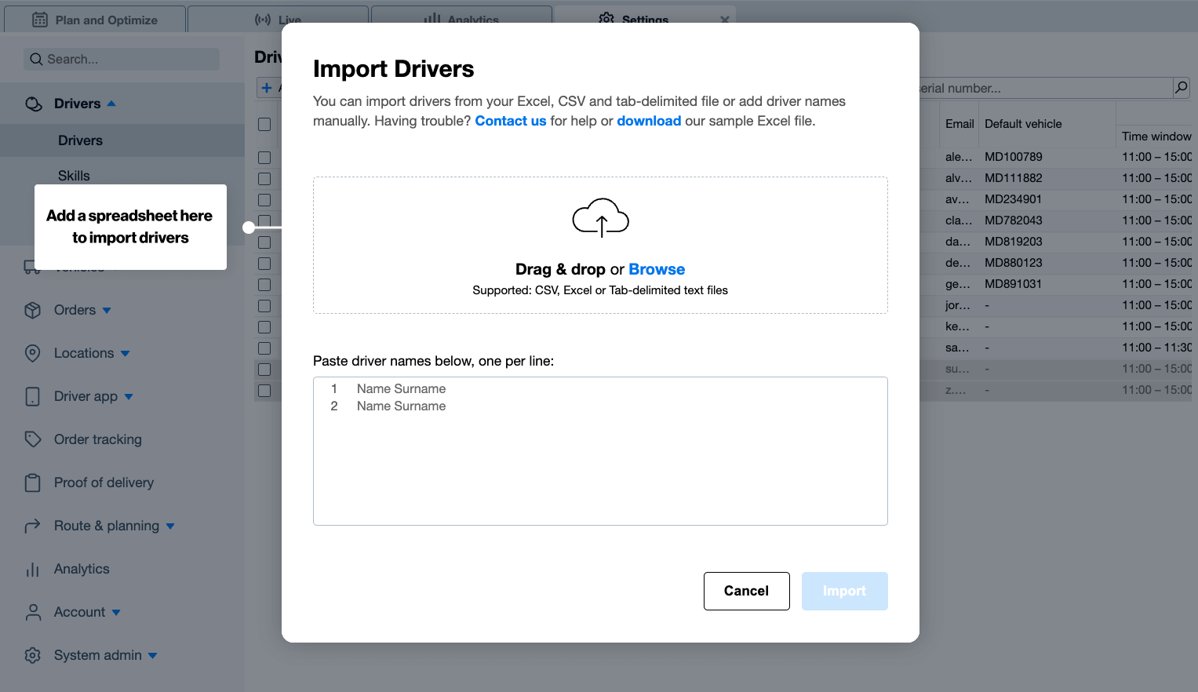Click the System admin gear icon
The height and width of the screenshot is (692, 1198).
click(32, 655)
